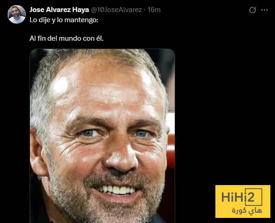Open the Jose Alvarez Haya display name
The image size is (275, 223).
(59, 10)
